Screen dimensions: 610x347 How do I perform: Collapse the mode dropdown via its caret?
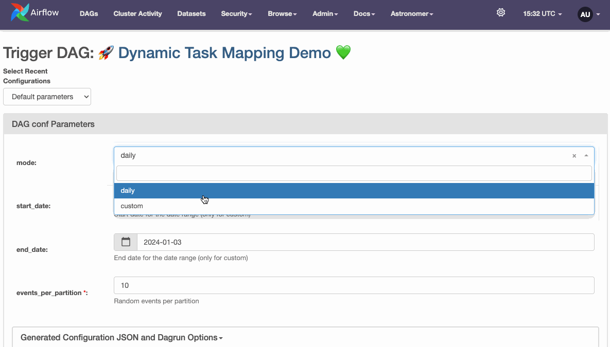[x=586, y=155]
